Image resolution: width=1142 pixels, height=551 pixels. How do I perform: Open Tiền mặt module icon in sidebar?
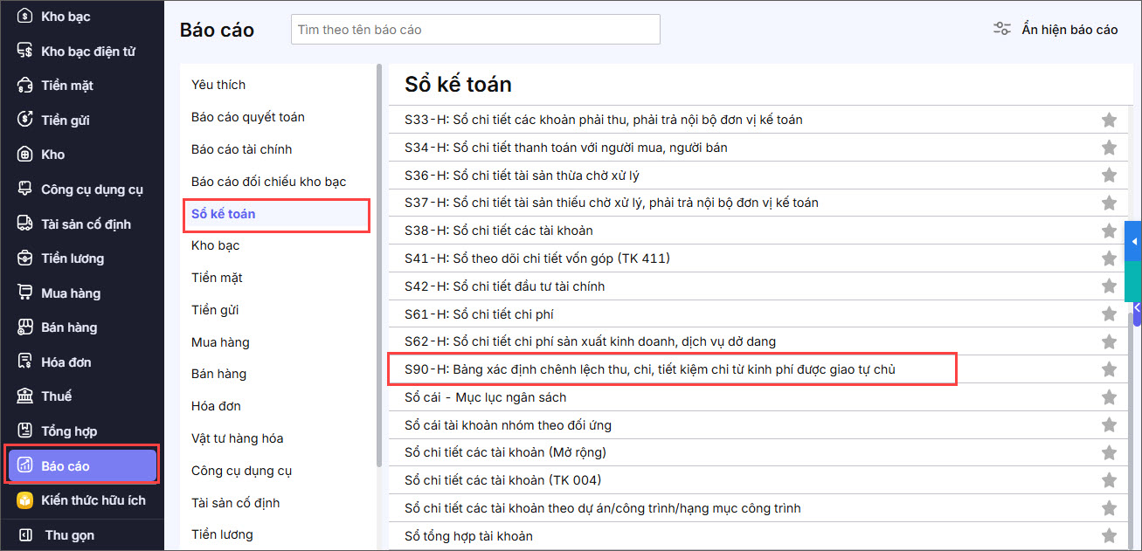point(25,86)
